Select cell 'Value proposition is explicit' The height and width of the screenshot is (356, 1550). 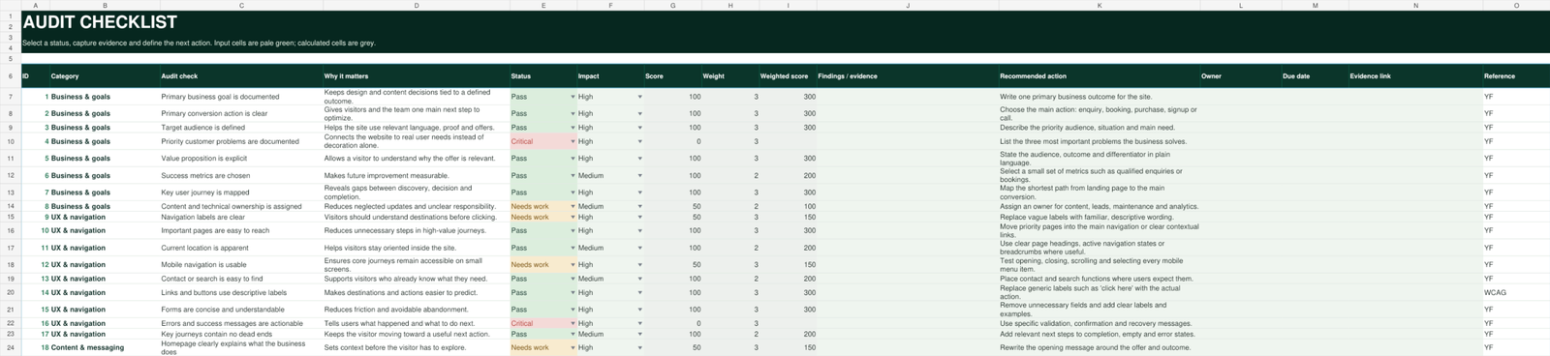pos(241,158)
